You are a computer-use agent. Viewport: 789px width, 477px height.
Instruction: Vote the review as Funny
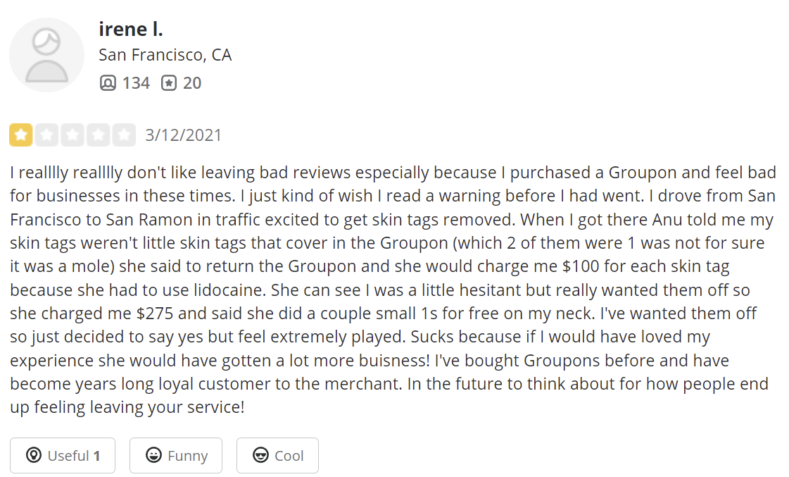(176, 455)
